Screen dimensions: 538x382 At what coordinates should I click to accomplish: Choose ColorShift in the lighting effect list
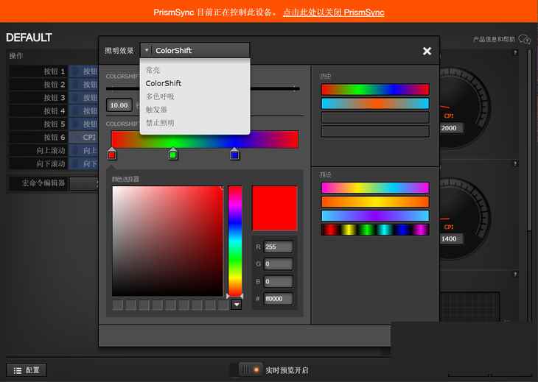[164, 83]
